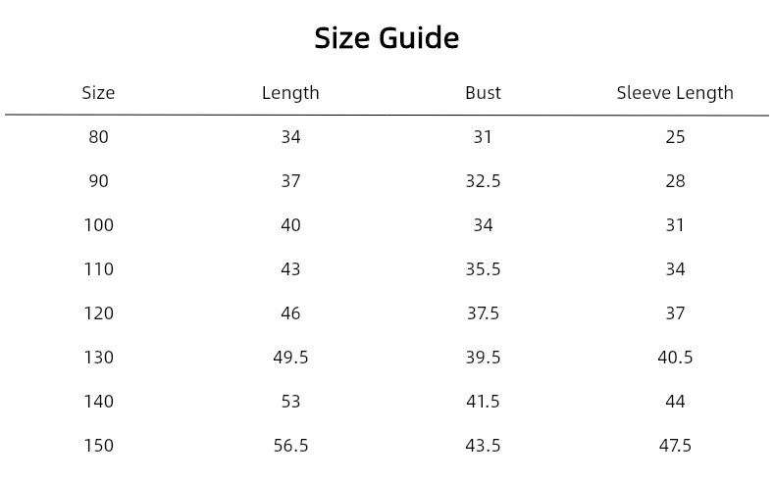Select the 32.5 bust value
Screen dimensions: 774x480
click(x=483, y=181)
